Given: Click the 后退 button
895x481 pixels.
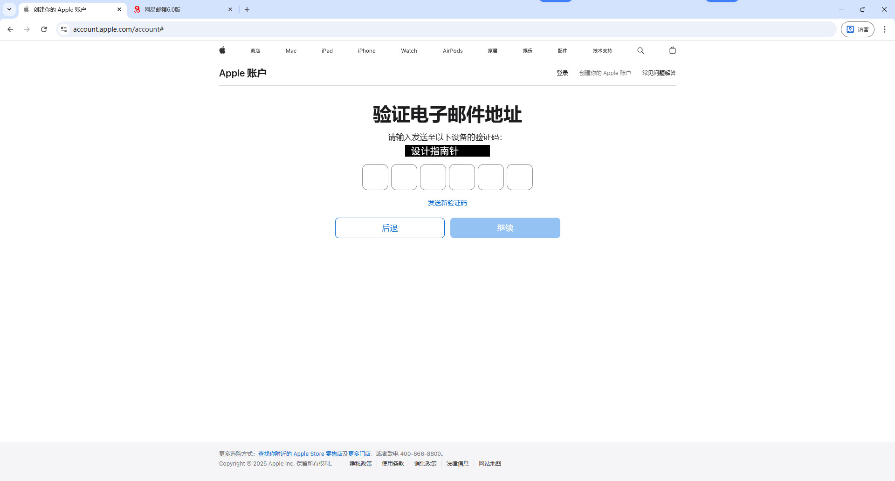Looking at the screenshot, I should [390, 228].
